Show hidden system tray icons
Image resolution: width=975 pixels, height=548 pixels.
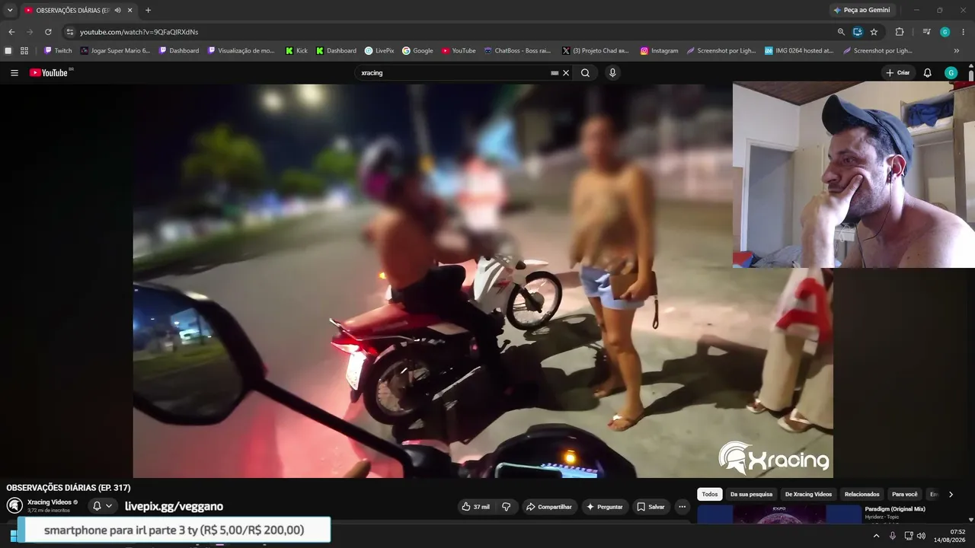pos(876,536)
